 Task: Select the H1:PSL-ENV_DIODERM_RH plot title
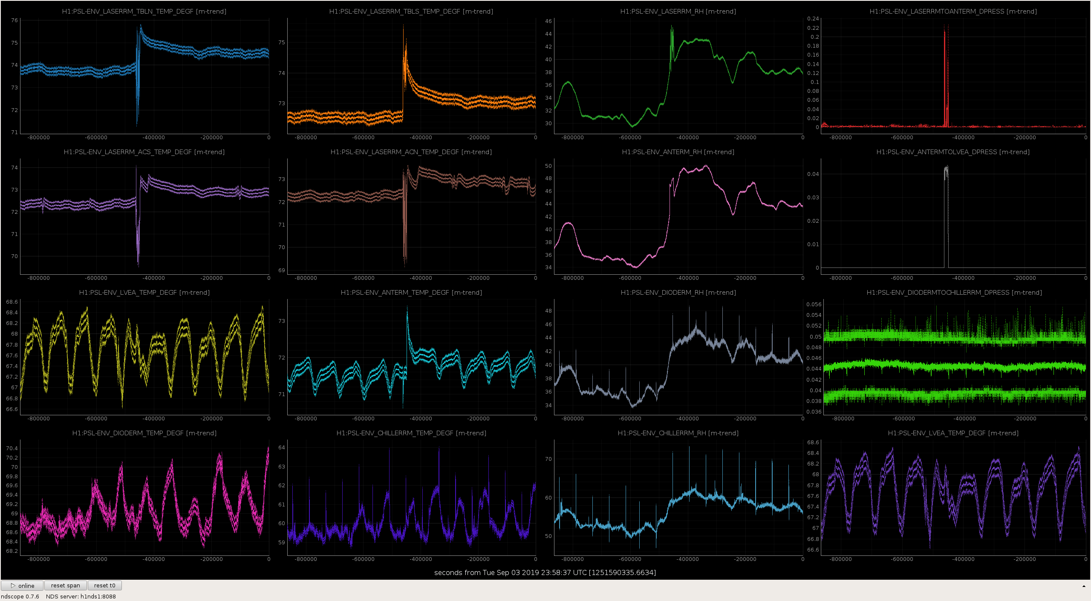(x=678, y=293)
